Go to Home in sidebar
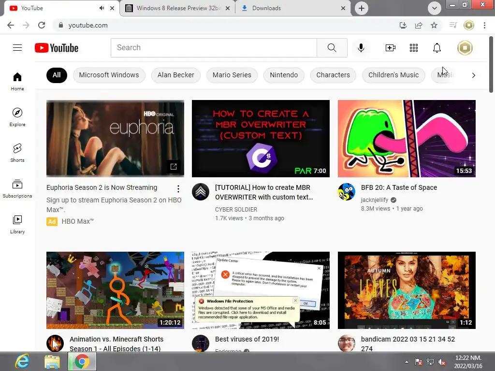The width and height of the screenshot is (495, 371). 17,81
